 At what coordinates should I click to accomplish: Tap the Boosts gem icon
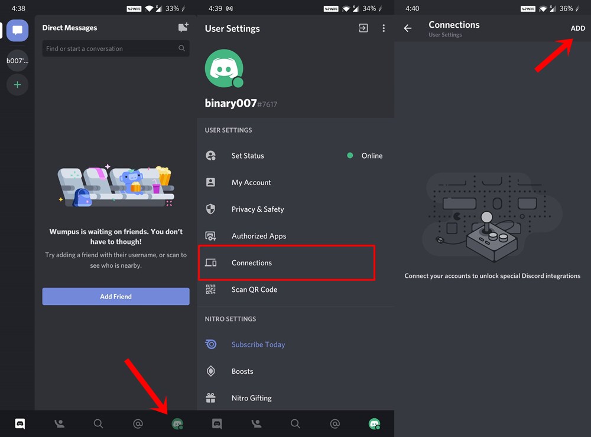[x=211, y=371]
